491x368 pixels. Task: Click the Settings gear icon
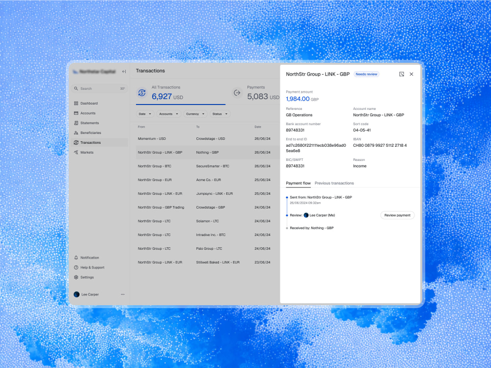(76, 277)
